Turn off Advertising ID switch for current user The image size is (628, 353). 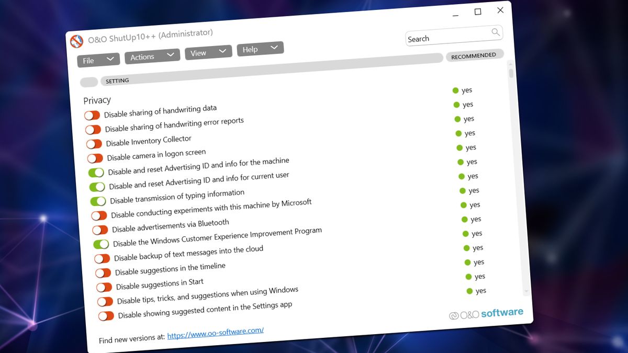tap(97, 187)
